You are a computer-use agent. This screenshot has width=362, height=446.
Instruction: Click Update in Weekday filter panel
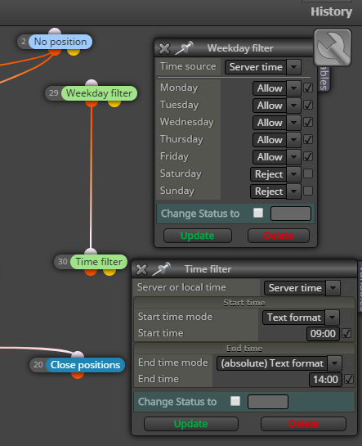198,236
